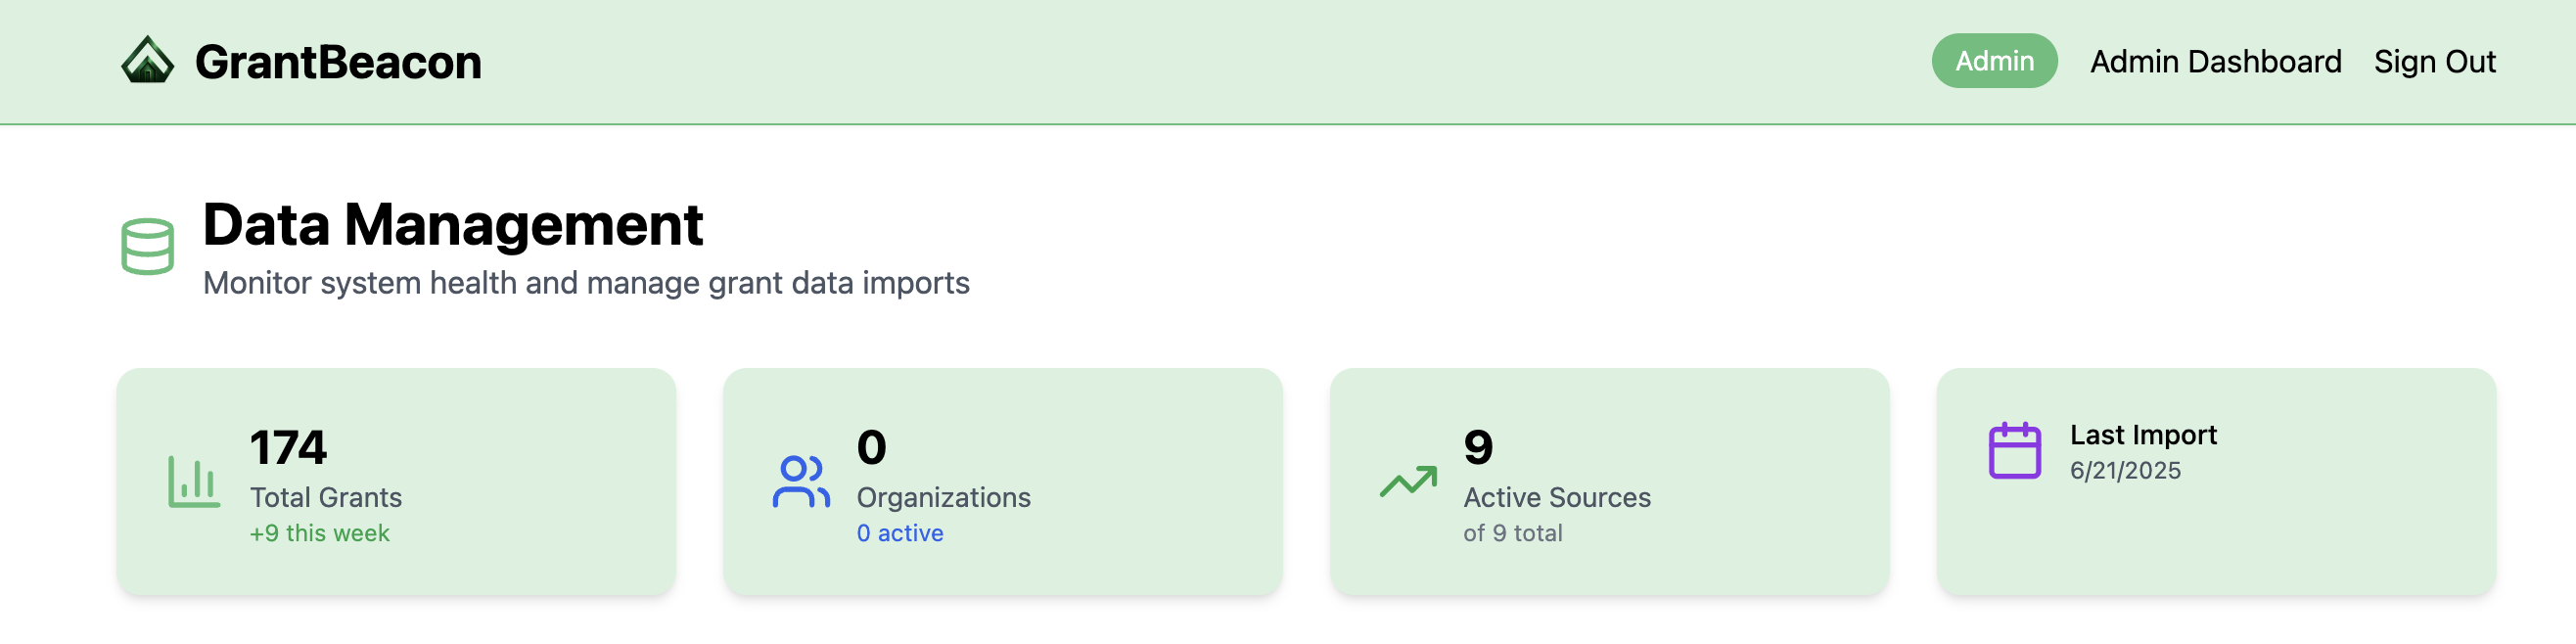This screenshot has height=644, width=2576.
Task: Click the trending arrow icon in Active Sources
Action: pos(1408,481)
